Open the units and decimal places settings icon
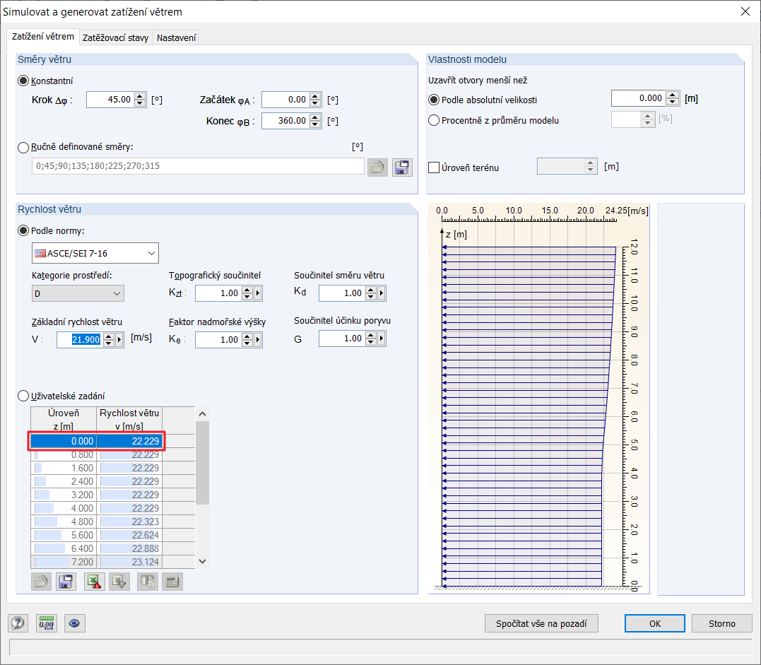The height and width of the screenshot is (665, 761). click(46, 623)
